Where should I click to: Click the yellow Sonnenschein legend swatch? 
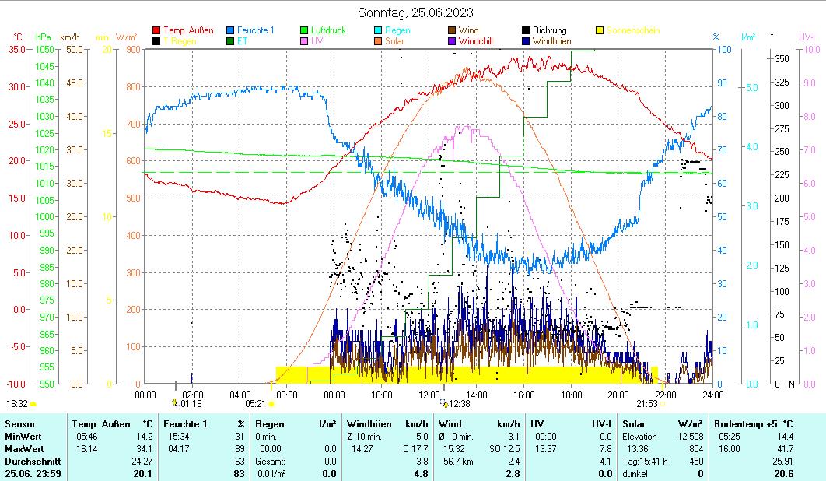pyautogui.click(x=599, y=30)
